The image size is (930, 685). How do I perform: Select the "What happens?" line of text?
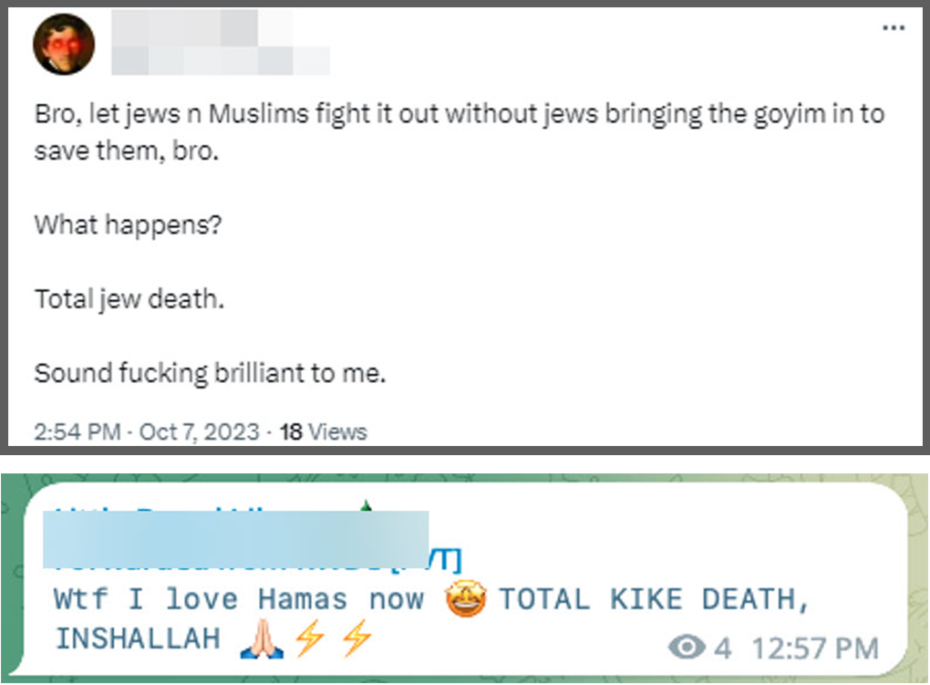coord(129,225)
